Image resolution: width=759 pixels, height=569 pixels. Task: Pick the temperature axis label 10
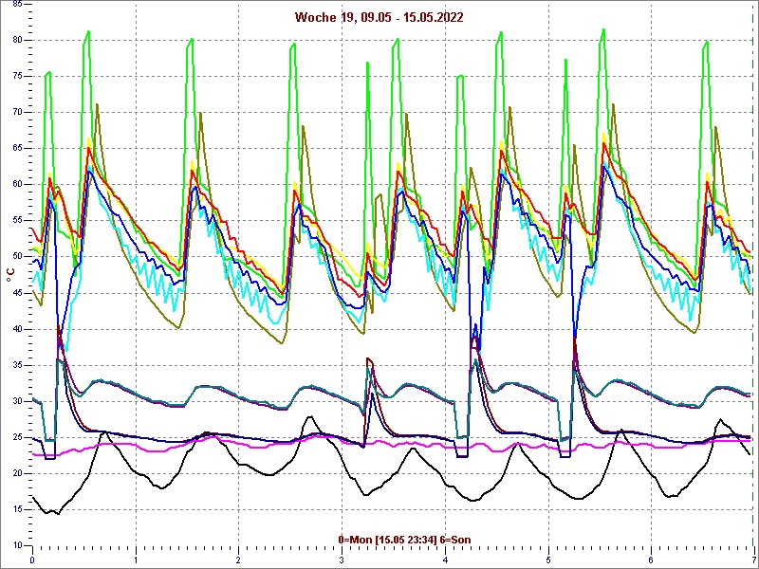pyautogui.click(x=17, y=545)
